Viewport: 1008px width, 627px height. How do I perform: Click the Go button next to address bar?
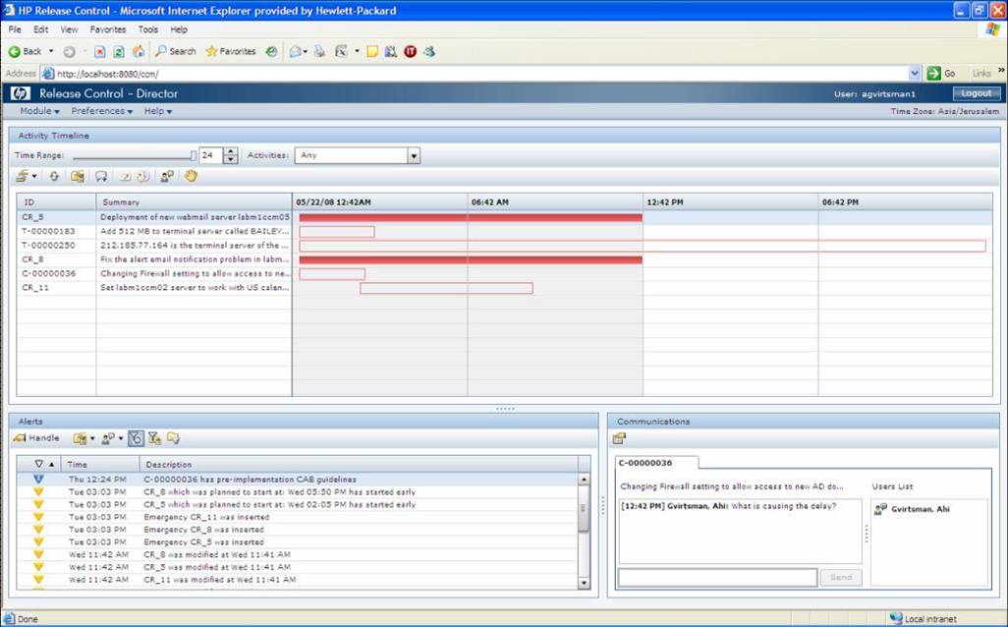(942, 74)
